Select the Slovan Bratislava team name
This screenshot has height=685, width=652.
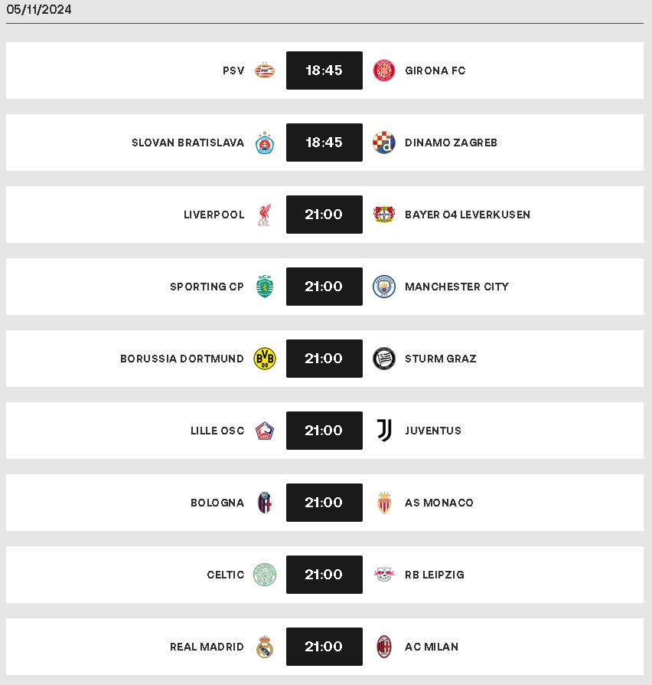pos(187,143)
